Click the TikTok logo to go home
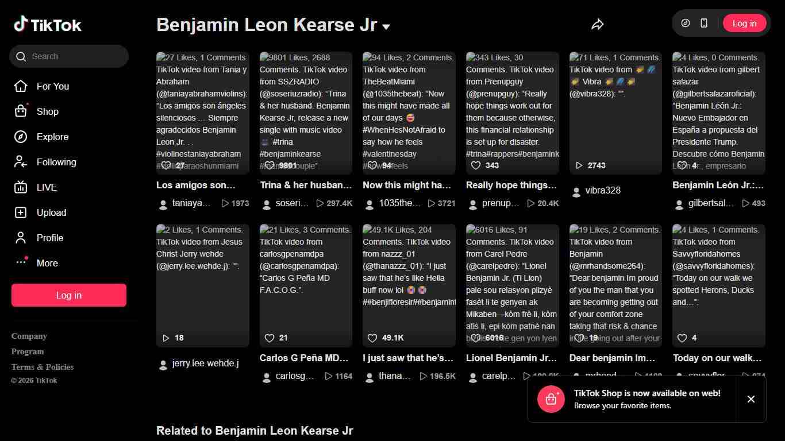785x441 pixels. click(x=47, y=24)
